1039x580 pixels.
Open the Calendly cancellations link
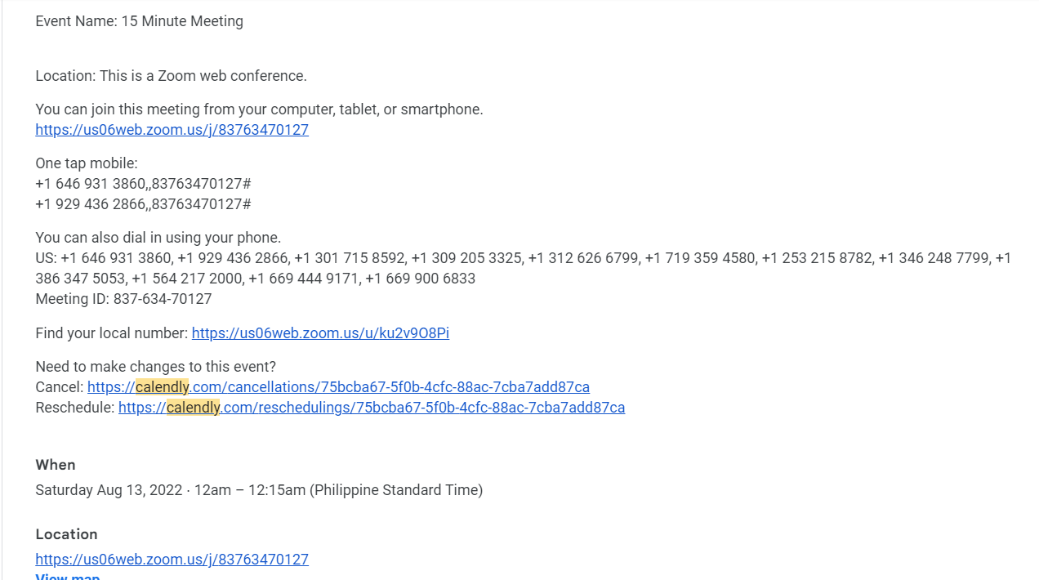pos(338,387)
